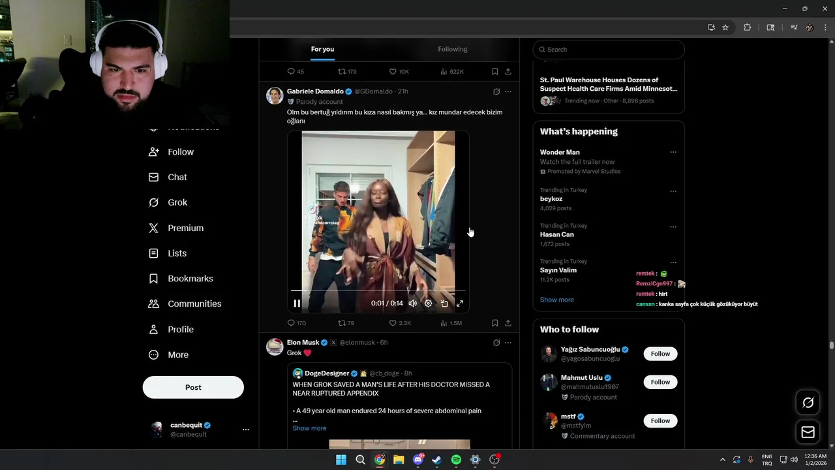Enable picture-in-picture for the video
The height and width of the screenshot is (470, 835).
pos(444,304)
